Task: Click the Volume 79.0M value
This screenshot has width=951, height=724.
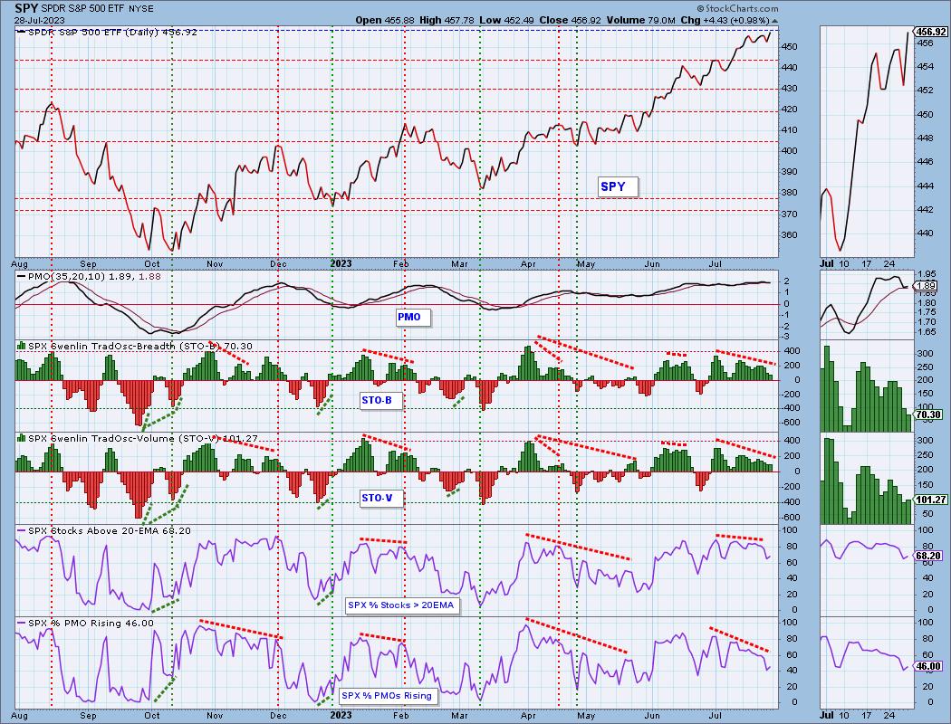Action: [640, 20]
